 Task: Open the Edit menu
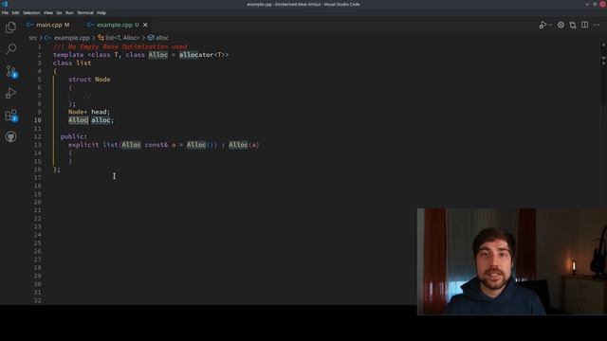pos(15,12)
